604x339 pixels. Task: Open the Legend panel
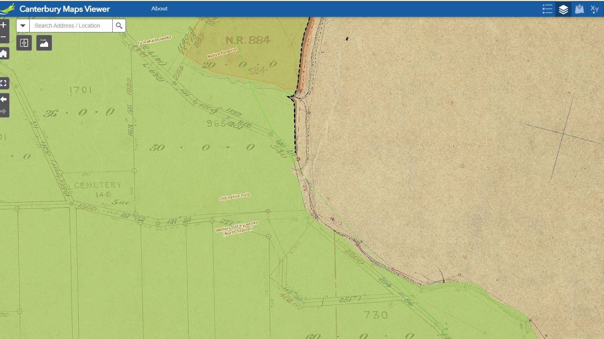[547, 9]
